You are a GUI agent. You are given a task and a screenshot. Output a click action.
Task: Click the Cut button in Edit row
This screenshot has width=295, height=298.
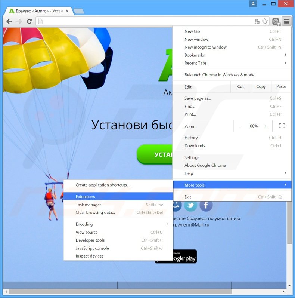tap(240, 87)
